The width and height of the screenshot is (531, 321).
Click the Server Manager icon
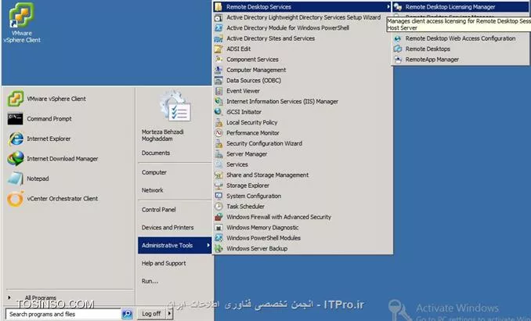219,153
